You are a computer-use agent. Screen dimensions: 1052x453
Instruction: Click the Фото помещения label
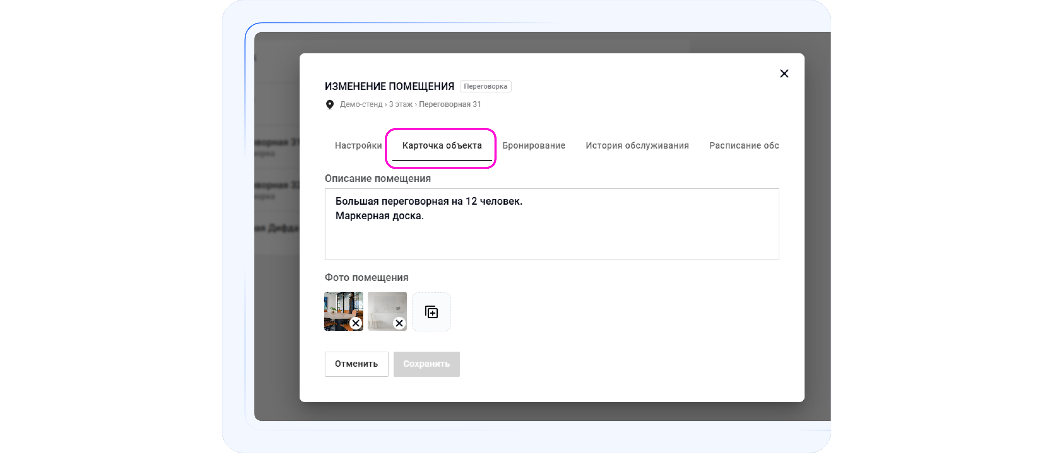pyautogui.click(x=366, y=278)
